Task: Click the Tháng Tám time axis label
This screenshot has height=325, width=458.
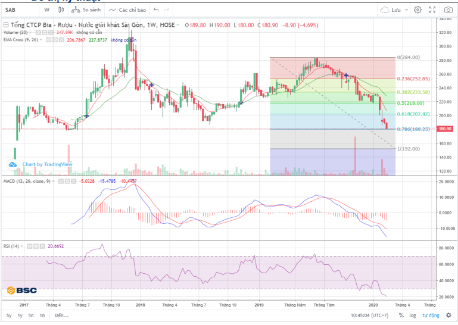Action: click(x=324, y=305)
